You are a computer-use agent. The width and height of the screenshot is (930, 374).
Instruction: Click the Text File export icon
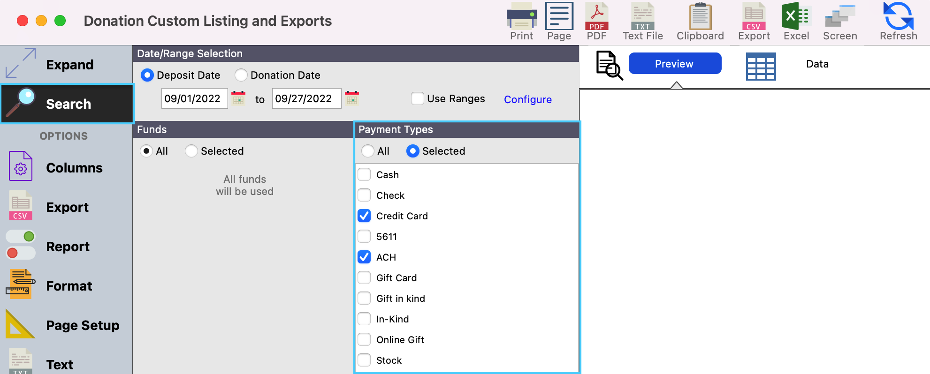click(x=642, y=17)
